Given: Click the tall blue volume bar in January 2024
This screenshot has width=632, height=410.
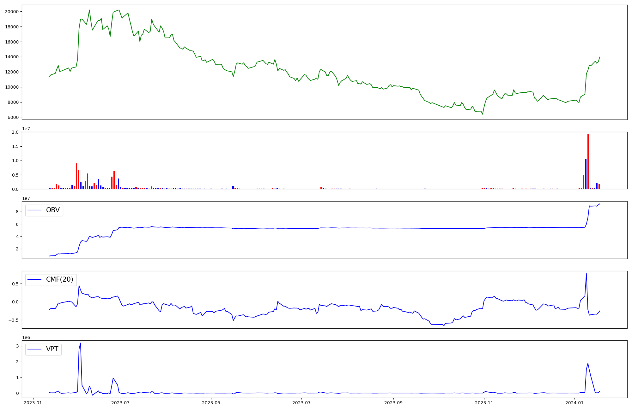Looking at the screenshot, I should tap(586, 174).
